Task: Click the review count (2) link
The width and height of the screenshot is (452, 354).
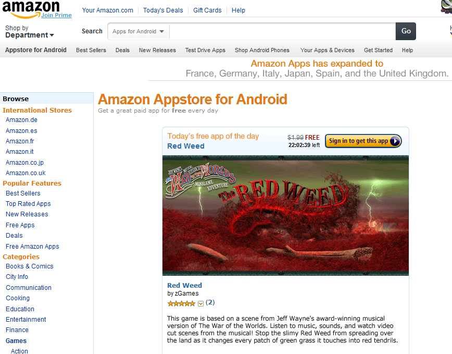Action: point(210,302)
